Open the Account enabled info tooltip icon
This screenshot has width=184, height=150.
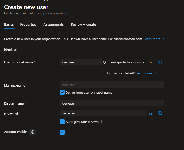tap(33, 132)
